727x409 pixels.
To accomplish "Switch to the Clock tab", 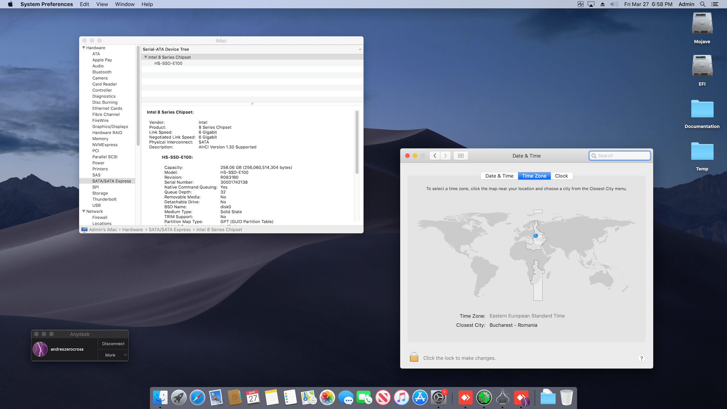I will [x=561, y=176].
